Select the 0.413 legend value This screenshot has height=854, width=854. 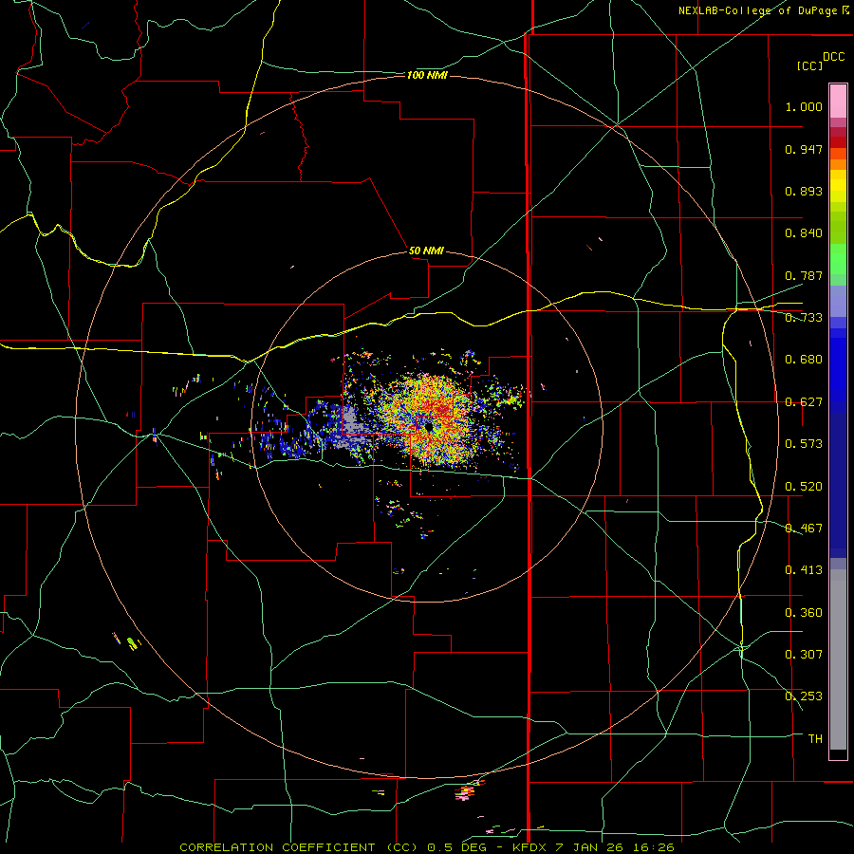[x=804, y=570]
